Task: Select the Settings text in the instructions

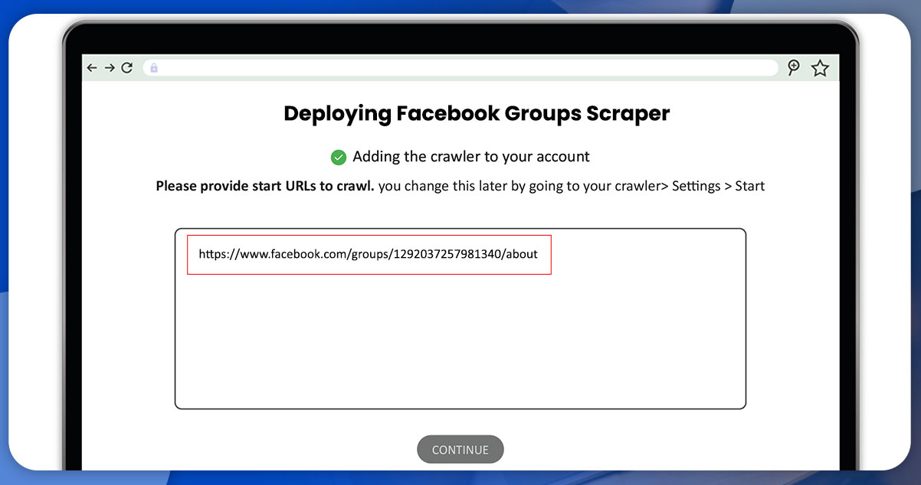Action: pyautogui.click(x=696, y=185)
